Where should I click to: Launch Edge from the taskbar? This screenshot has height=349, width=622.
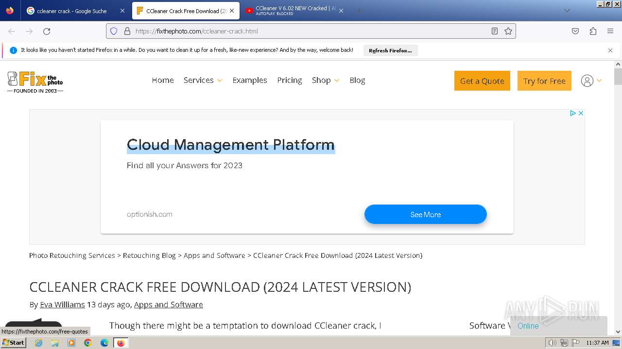[x=104, y=343]
